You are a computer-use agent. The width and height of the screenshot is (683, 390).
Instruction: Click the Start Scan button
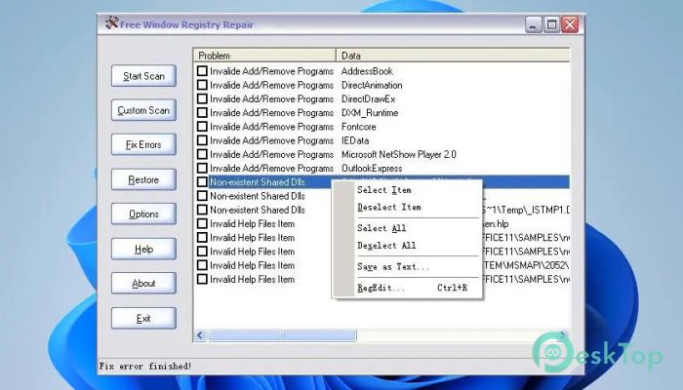coord(143,76)
